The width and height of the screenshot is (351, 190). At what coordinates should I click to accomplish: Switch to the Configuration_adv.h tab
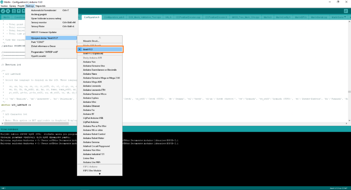click(114, 17)
